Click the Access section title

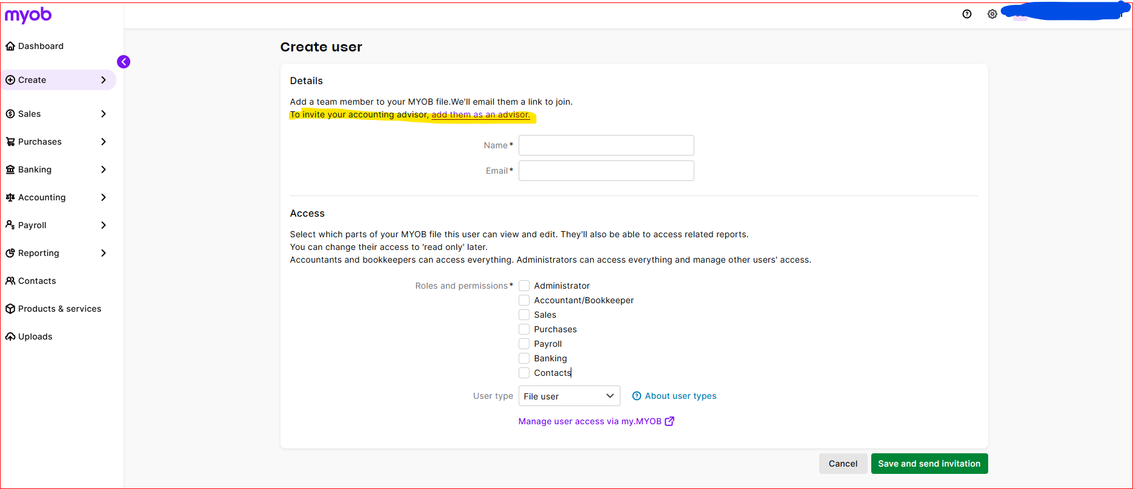tap(307, 213)
